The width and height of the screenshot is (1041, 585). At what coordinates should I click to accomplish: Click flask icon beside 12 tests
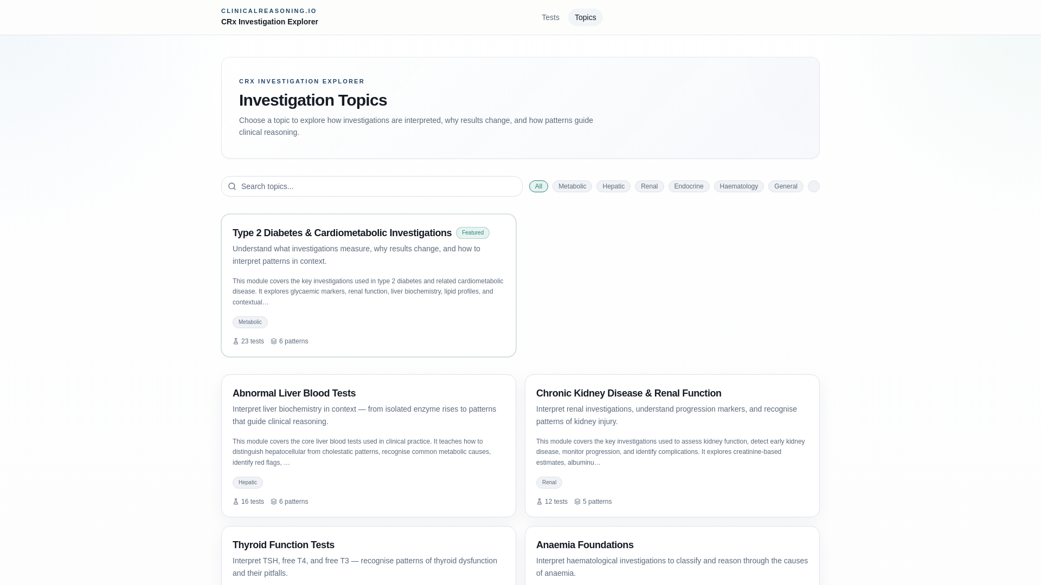coord(539,502)
